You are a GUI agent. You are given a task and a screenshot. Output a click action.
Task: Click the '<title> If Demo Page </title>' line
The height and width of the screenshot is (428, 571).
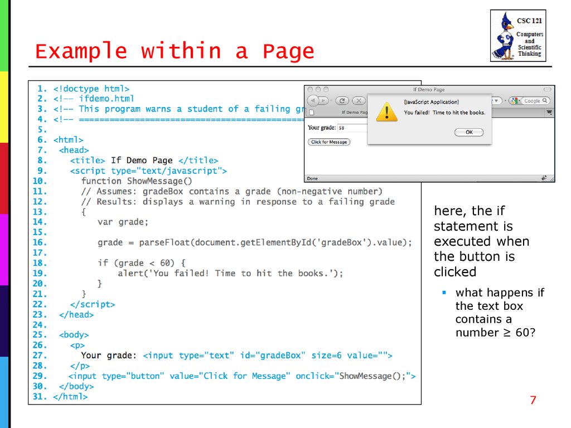pyautogui.click(x=144, y=160)
